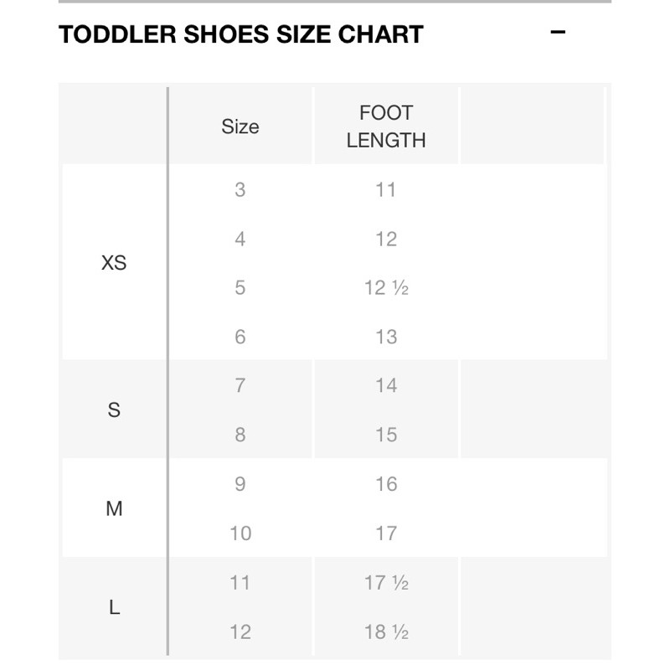Click the Foot Length column header
Viewport: 670px width, 670px height.
386,126
